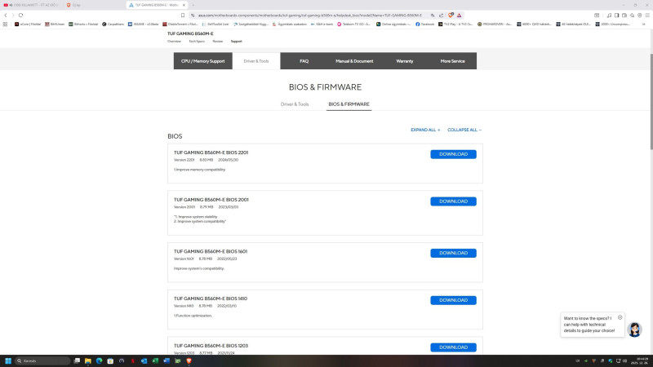Open a new tab with the plus button

[193, 5]
